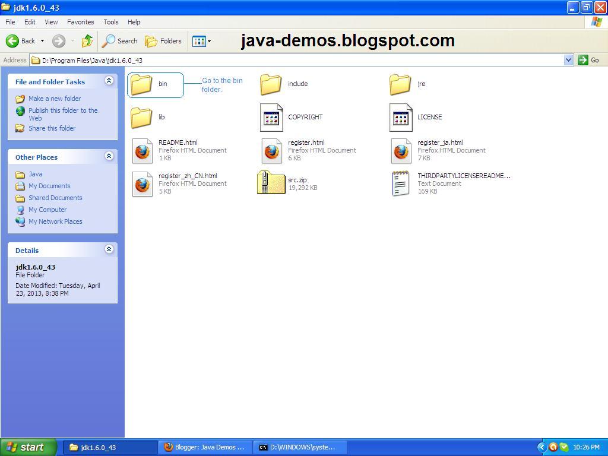
Task: Click the Up one level toolbar icon
Action: pyautogui.click(x=86, y=41)
